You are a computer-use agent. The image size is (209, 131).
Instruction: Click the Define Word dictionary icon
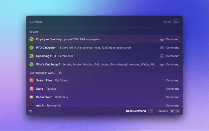pyautogui.click(x=32, y=97)
